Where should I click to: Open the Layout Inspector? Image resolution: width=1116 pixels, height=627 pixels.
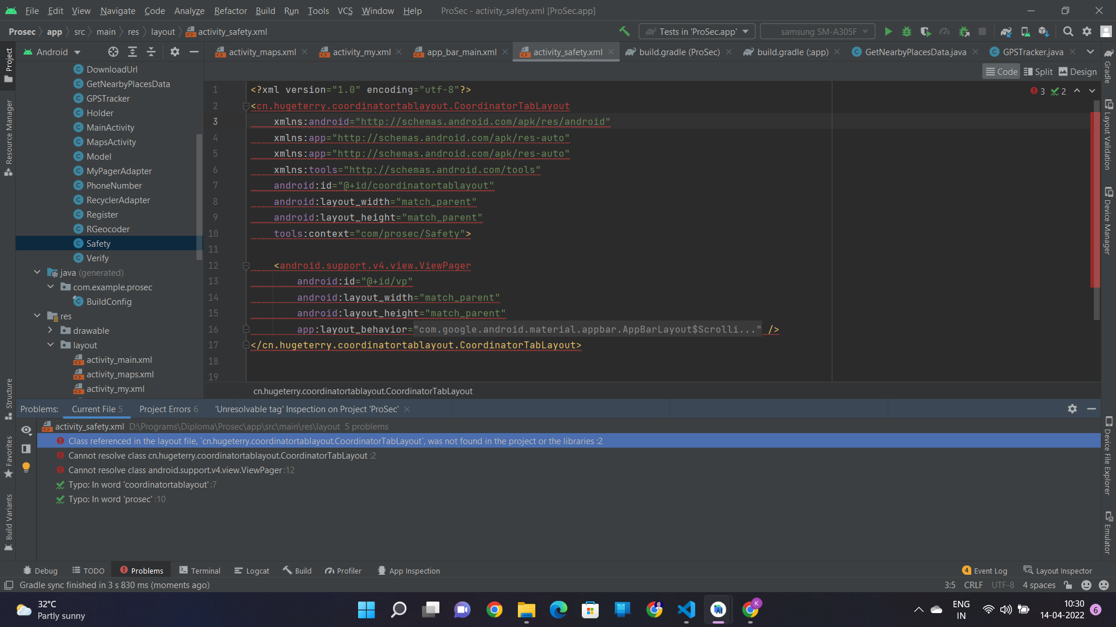1058,571
